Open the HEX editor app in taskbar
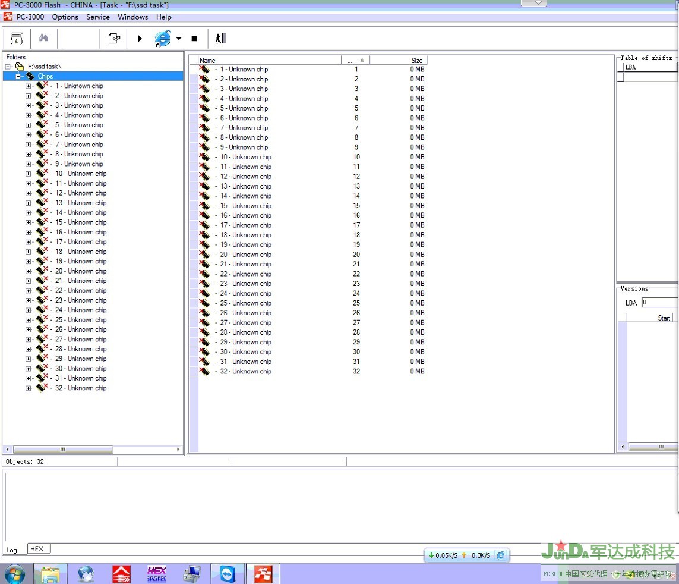 click(x=156, y=574)
